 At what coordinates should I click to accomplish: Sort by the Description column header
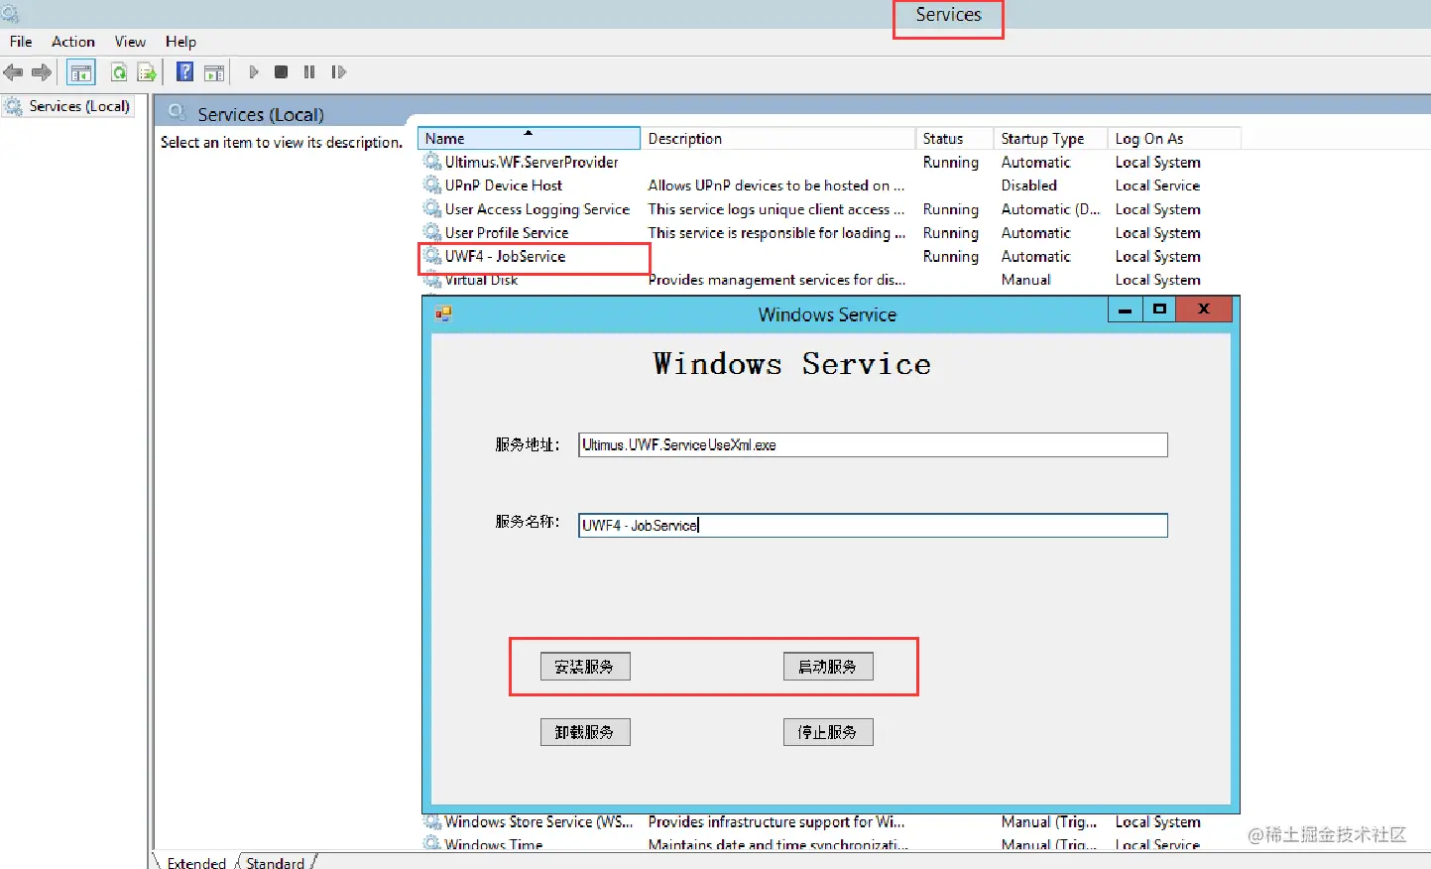click(x=777, y=139)
